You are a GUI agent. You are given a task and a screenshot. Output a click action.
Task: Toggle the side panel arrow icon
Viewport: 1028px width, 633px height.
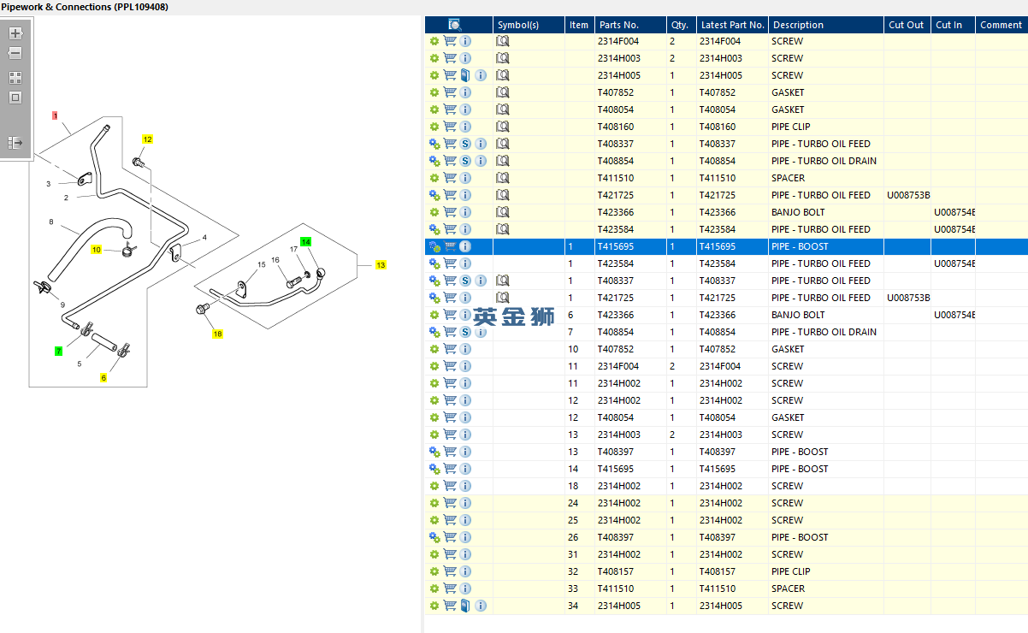[x=15, y=143]
